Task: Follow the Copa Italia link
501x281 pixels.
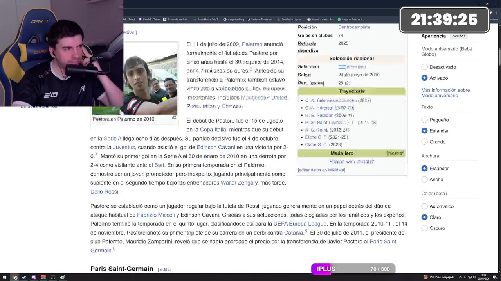Action: [x=213, y=130]
